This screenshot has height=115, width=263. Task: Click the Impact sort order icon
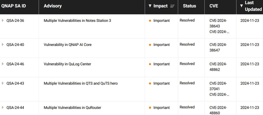click(172, 6)
